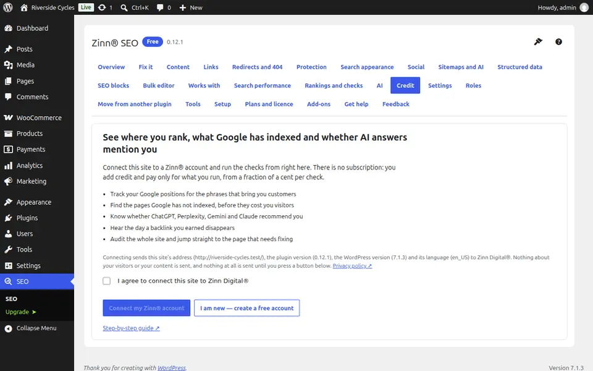Open the comments bubble icon in admin bar
This screenshot has width=593, height=371.
tap(160, 7)
